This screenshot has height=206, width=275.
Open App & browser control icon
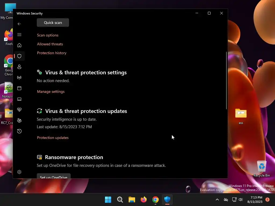point(19,88)
